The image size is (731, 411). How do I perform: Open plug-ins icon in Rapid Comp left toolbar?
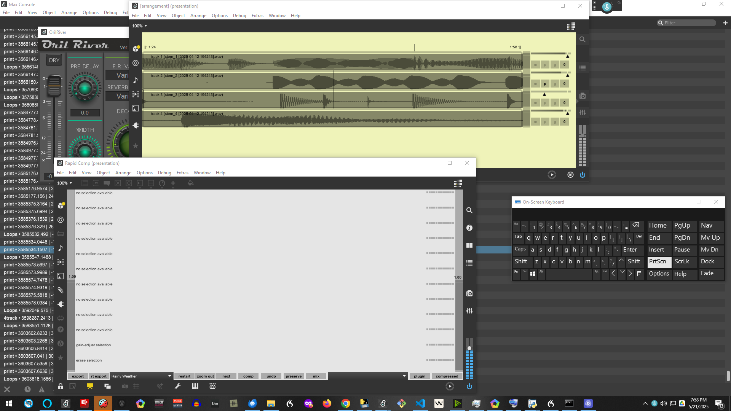61,304
